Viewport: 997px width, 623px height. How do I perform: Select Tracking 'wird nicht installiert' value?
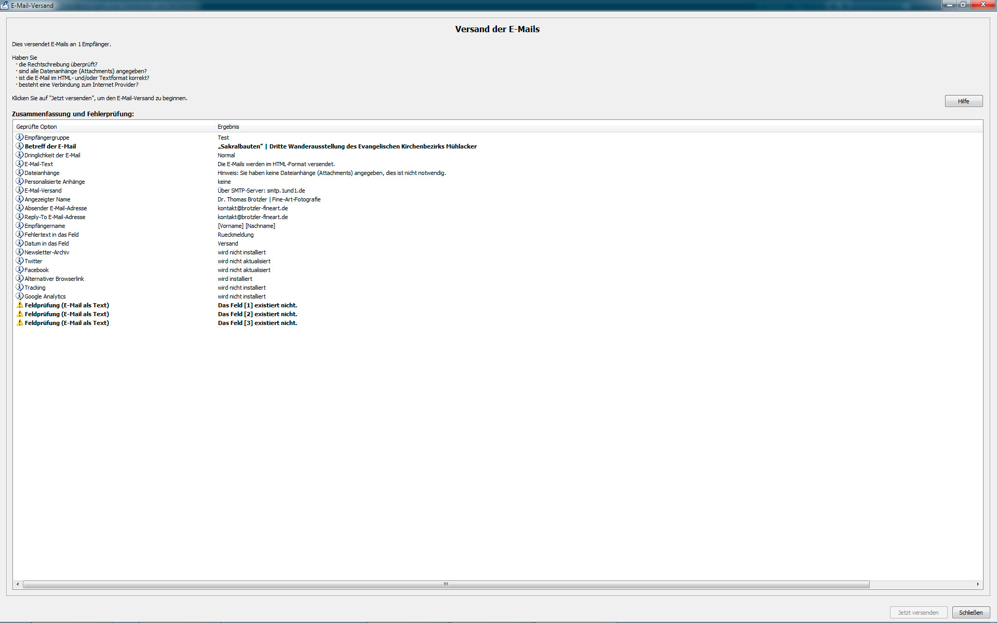(x=241, y=288)
